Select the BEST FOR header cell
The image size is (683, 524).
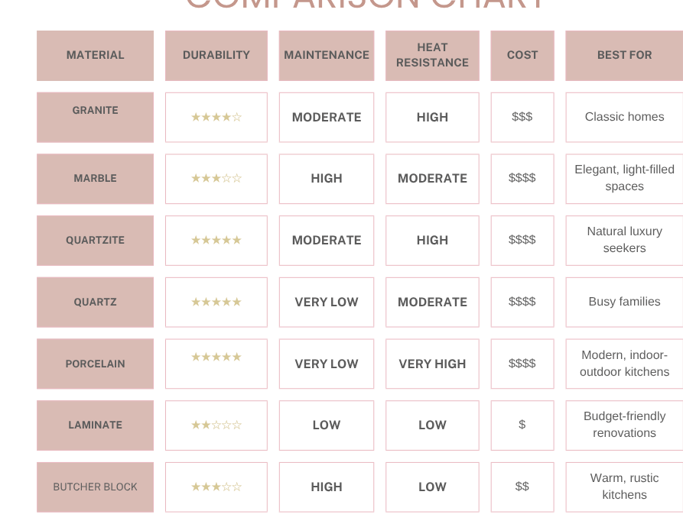[x=624, y=55]
